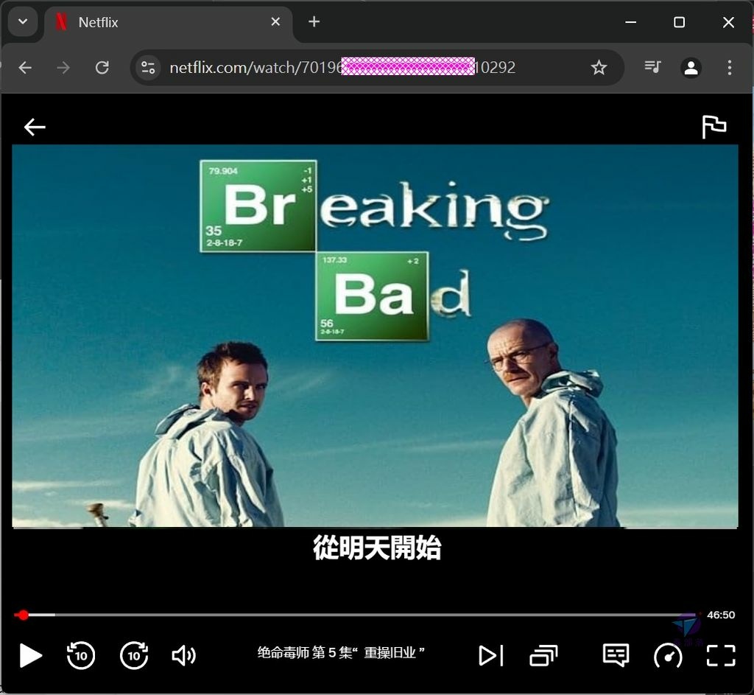Play the next episode
The width and height of the screenshot is (754, 695).
tap(491, 655)
